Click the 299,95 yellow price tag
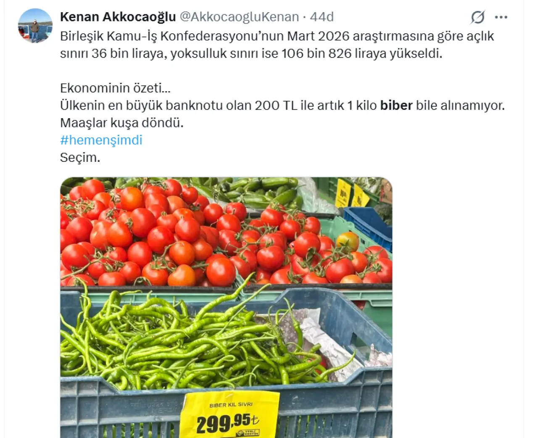This screenshot has width=538, height=438. (229, 415)
